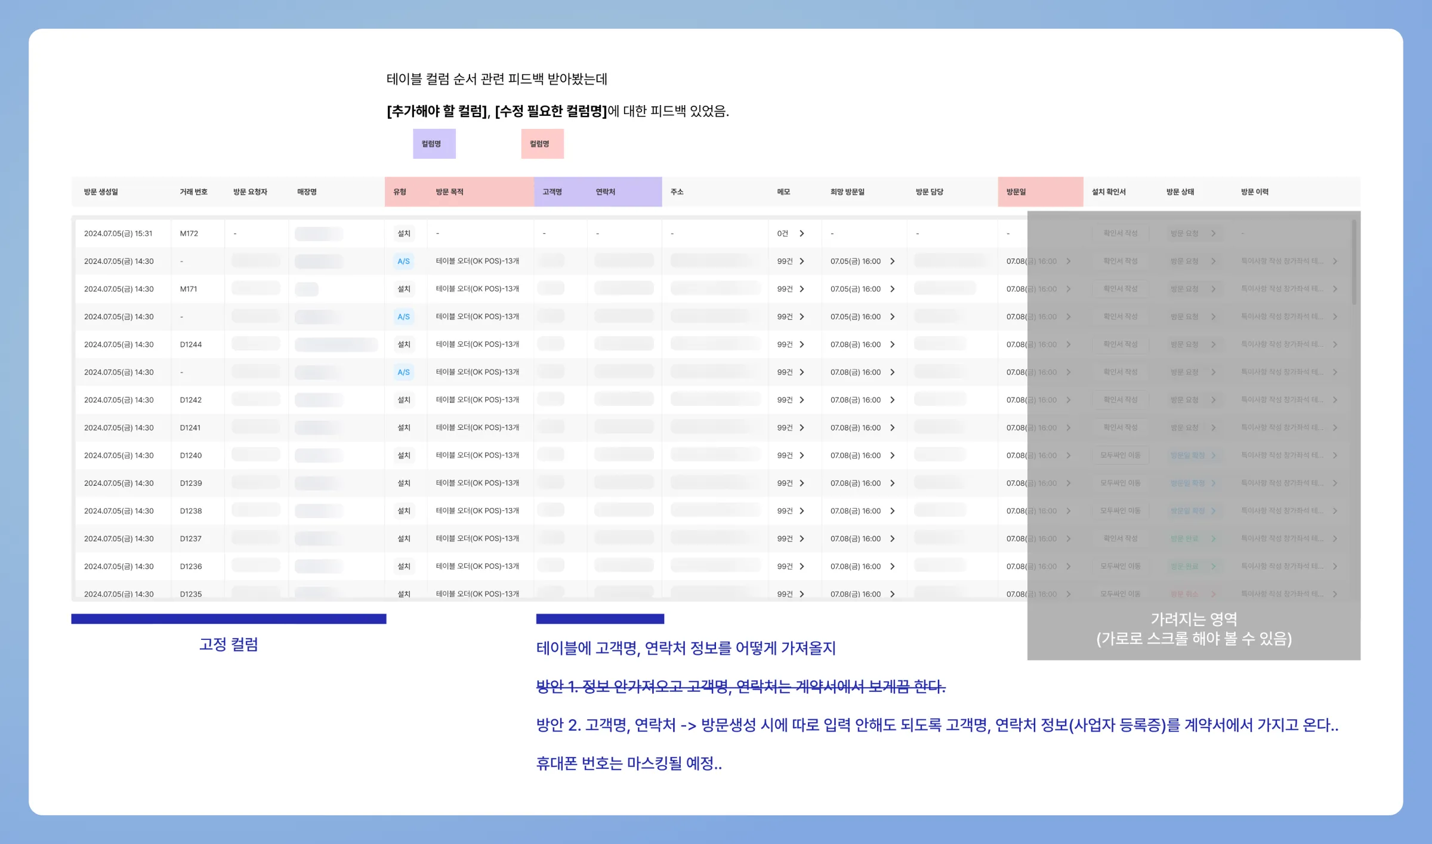
Task: Click the 거래 번호 column header
Action: [x=193, y=192]
